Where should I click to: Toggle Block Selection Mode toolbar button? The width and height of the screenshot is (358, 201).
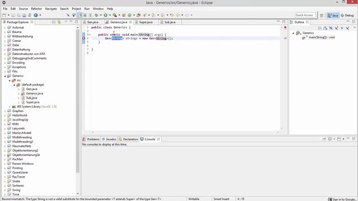click(x=85, y=15)
